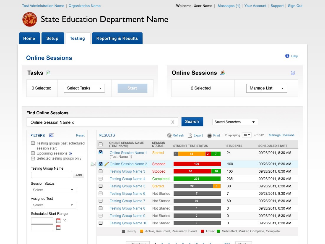
Task: Click the Online Sessions people icon
Action: coord(223,73)
